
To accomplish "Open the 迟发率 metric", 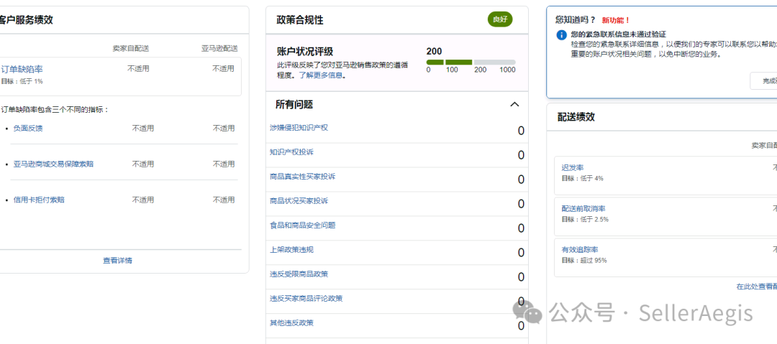I will pyautogui.click(x=573, y=168).
